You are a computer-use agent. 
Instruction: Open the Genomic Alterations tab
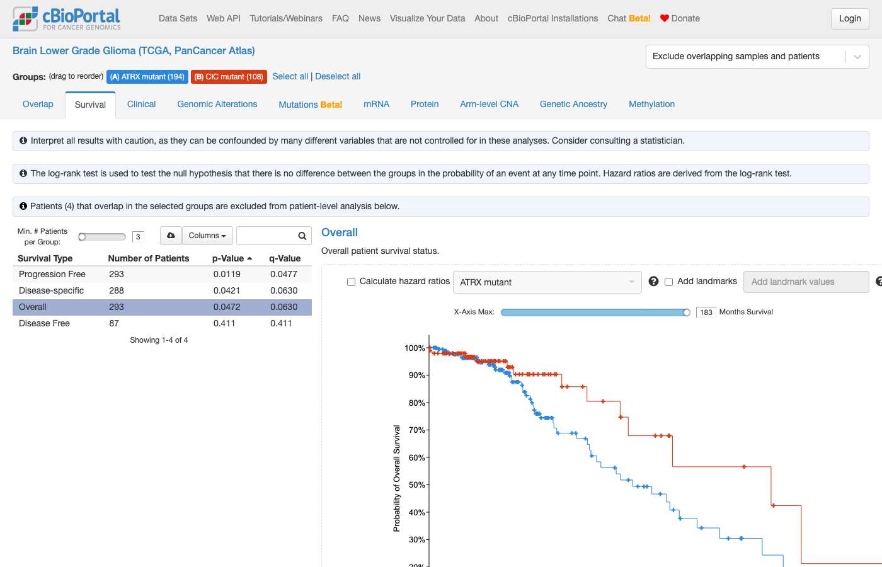(x=217, y=105)
